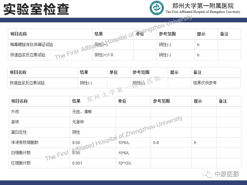The width and height of the screenshot is (247, 185).
Task: Select 快速血浆反应素试验 in the row noted 结果仅供参考
Action: [27, 83]
